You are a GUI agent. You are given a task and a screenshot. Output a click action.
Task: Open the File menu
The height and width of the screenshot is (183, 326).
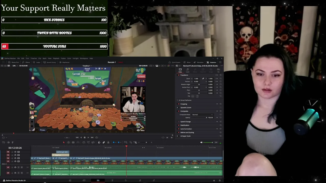18,58
